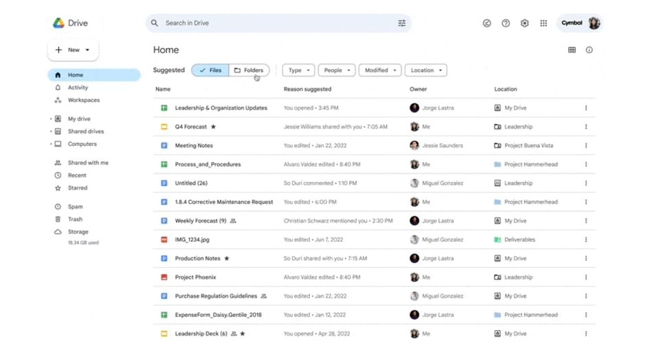
Task: Switch to grid layout view
Action: click(x=572, y=50)
